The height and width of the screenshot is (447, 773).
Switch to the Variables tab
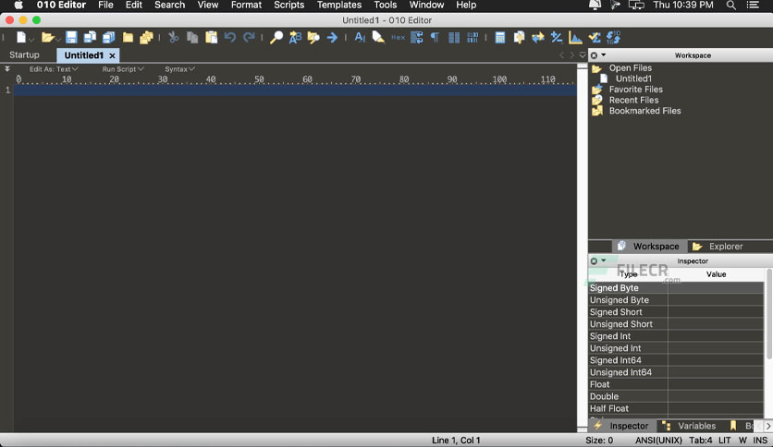[x=689, y=426]
